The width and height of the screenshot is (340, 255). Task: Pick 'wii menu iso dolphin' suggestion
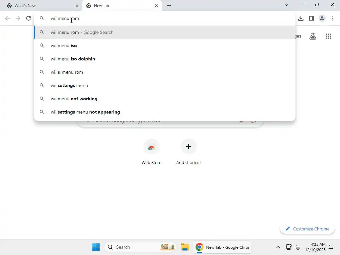point(165,59)
